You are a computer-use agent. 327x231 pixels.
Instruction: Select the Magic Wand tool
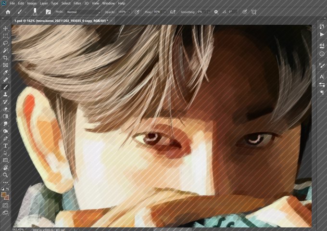coord(5,50)
